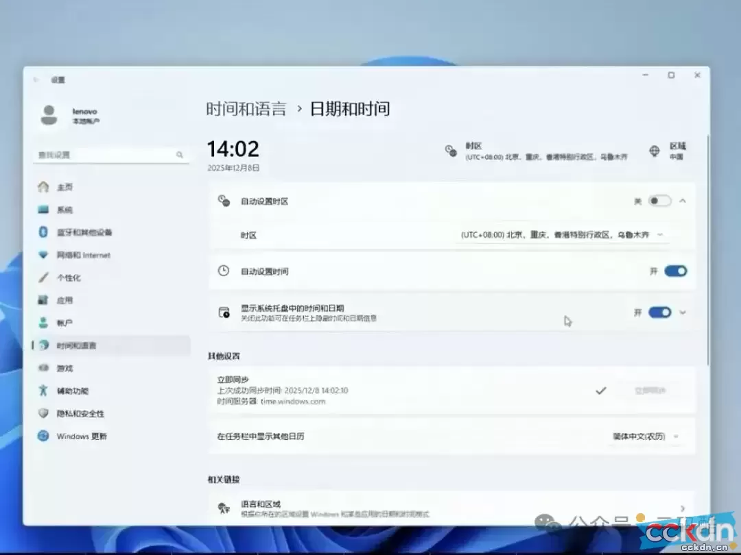
Task: Click the 个性化 paintbrush icon
Action: [x=43, y=277]
